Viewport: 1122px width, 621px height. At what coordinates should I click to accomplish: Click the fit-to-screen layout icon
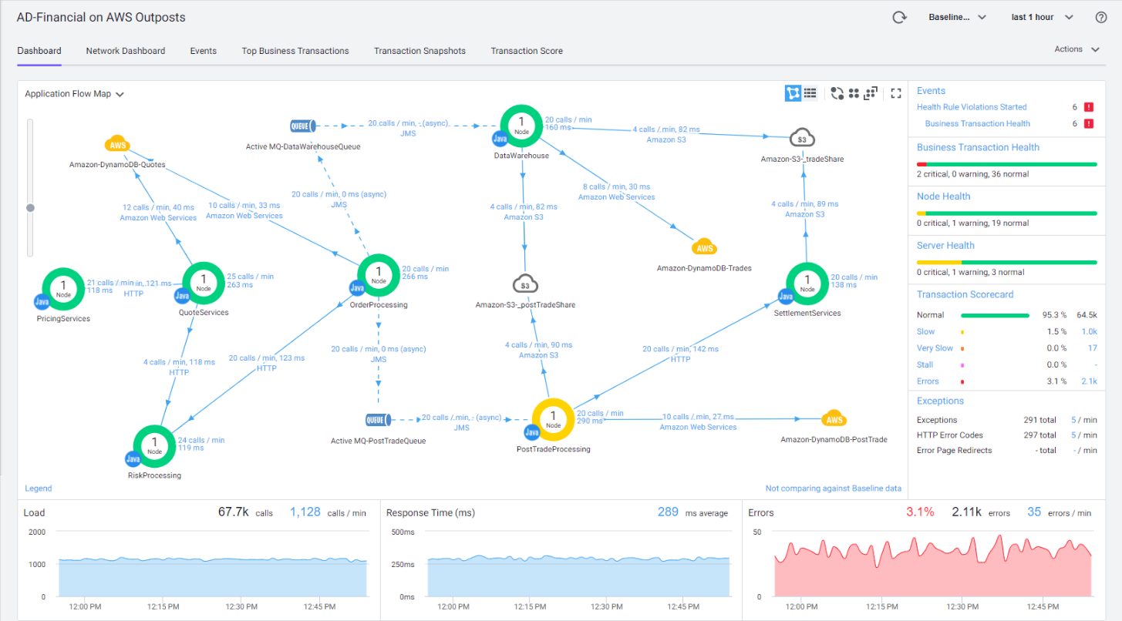[871, 93]
